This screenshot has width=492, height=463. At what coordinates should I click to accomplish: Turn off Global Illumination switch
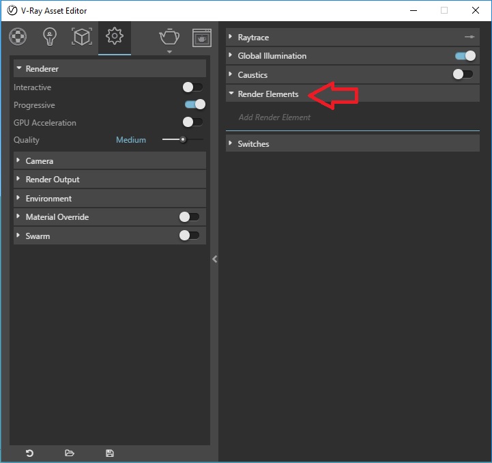465,56
